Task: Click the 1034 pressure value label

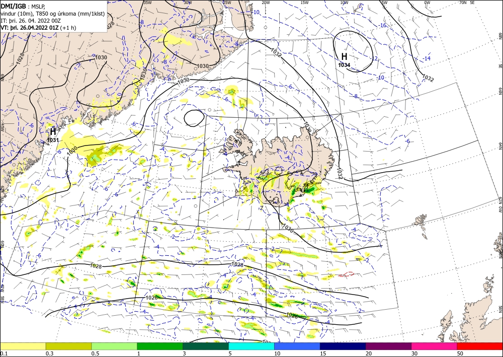Action: 344,65
